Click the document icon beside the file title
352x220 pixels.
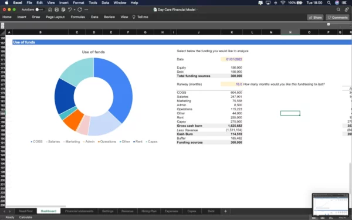pyautogui.click(x=155, y=9)
